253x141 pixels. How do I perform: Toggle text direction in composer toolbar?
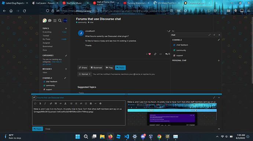[81, 103]
